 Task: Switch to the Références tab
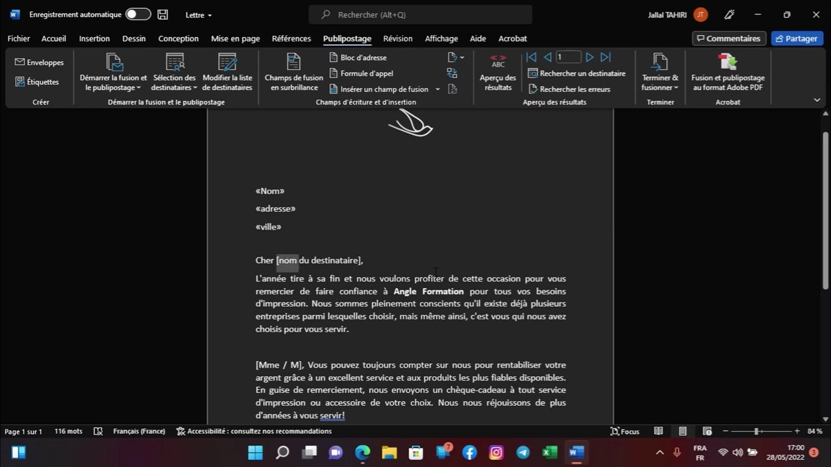point(291,39)
